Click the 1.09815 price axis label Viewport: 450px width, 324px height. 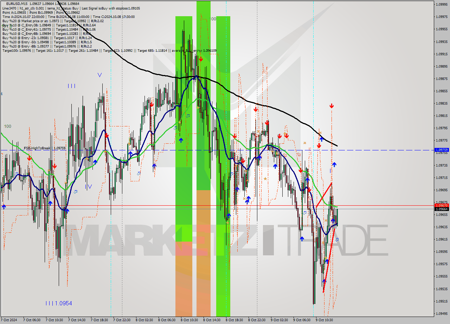(442, 116)
